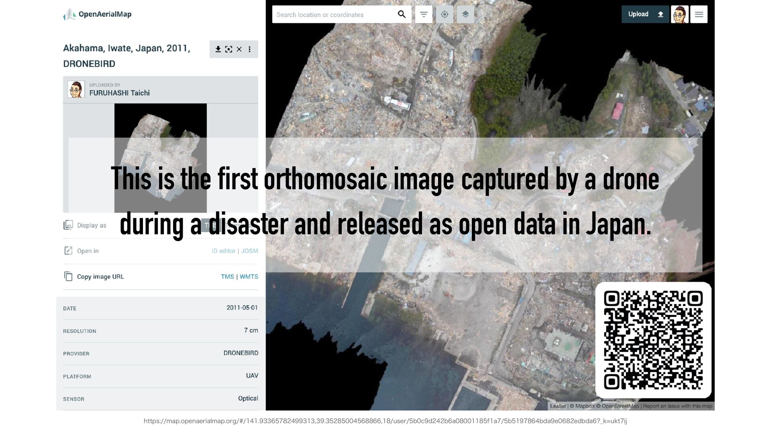
Task: Click the search magnifier icon
Action: pyautogui.click(x=402, y=14)
